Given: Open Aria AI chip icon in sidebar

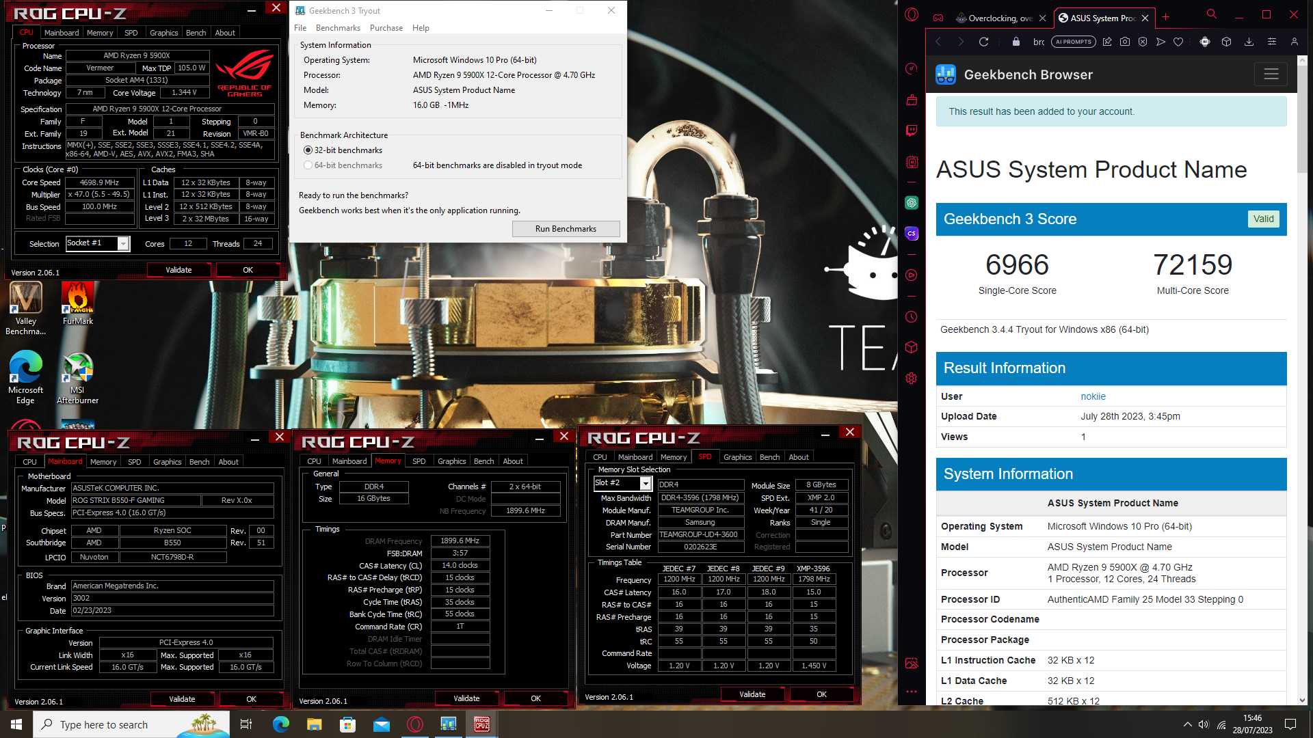Looking at the screenshot, I should [x=911, y=162].
